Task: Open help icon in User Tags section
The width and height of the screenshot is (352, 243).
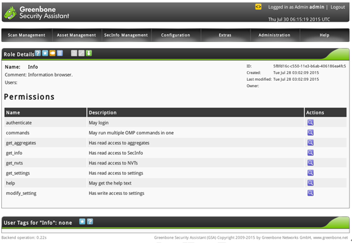Action: pos(90,222)
